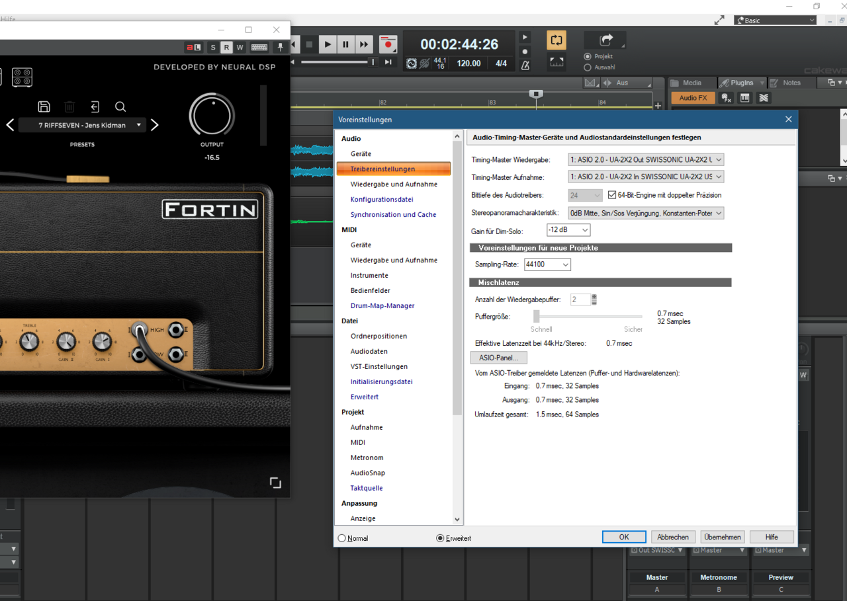Select the Normal radio button

coord(342,538)
